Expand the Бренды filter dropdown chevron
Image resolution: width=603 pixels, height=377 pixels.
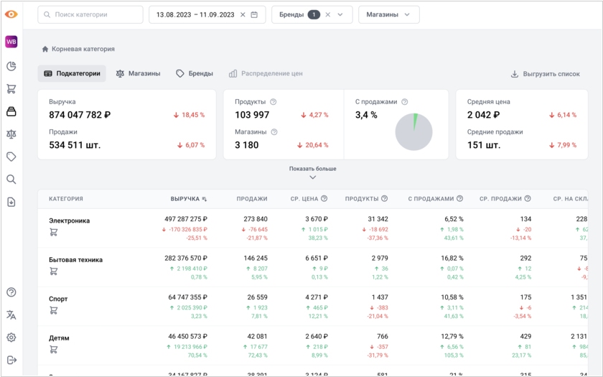(340, 14)
